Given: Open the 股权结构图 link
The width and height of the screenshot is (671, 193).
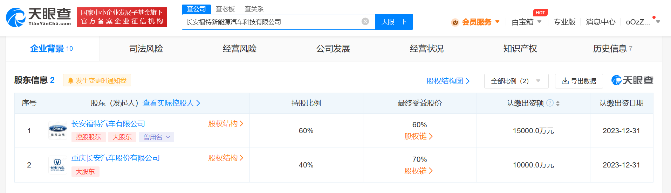Looking at the screenshot, I should point(448,81).
